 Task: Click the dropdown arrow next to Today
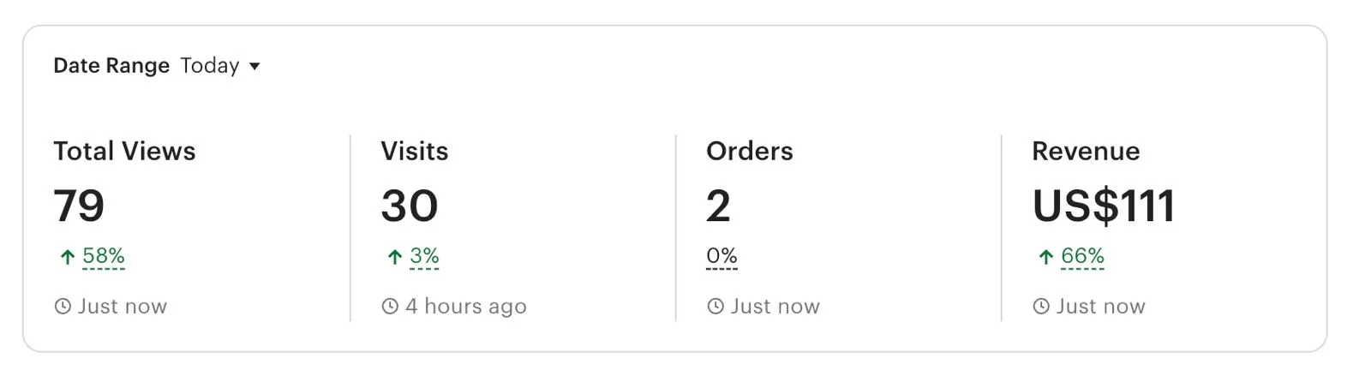tap(254, 67)
